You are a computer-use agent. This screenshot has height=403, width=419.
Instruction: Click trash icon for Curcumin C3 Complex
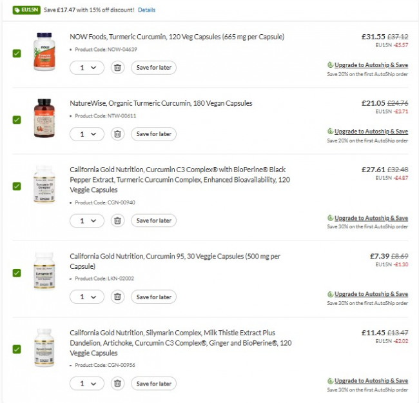117,221
